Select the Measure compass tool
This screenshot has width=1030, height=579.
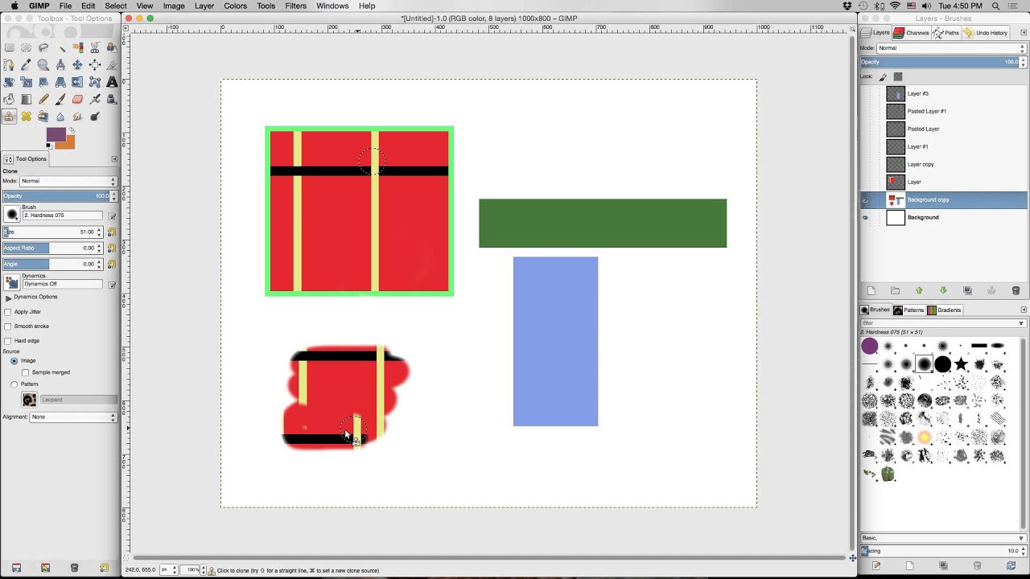click(60, 64)
